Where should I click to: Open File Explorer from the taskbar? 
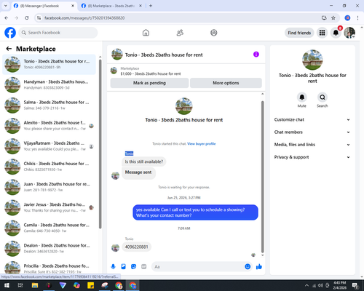tap(35, 285)
